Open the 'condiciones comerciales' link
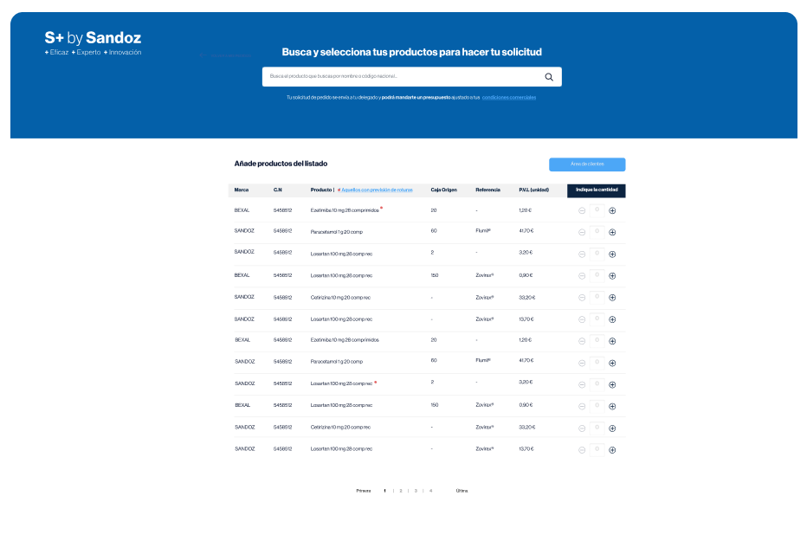This screenshot has height=541, width=807. [508, 97]
